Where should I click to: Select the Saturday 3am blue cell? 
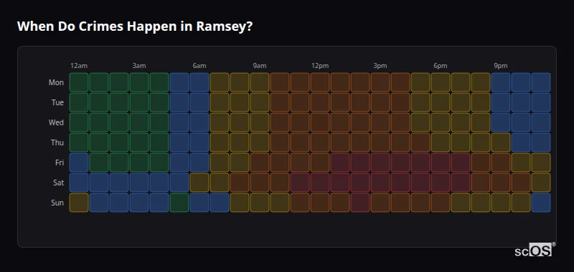coord(139,183)
